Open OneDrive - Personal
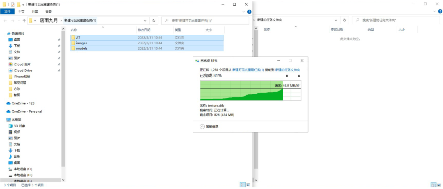 click(27, 112)
